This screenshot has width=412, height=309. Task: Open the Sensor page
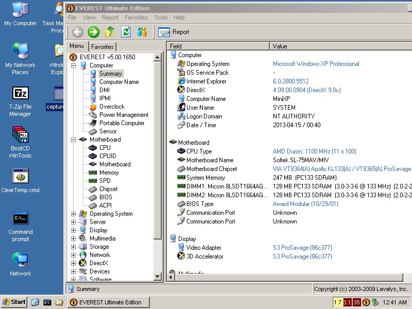click(x=108, y=131)
